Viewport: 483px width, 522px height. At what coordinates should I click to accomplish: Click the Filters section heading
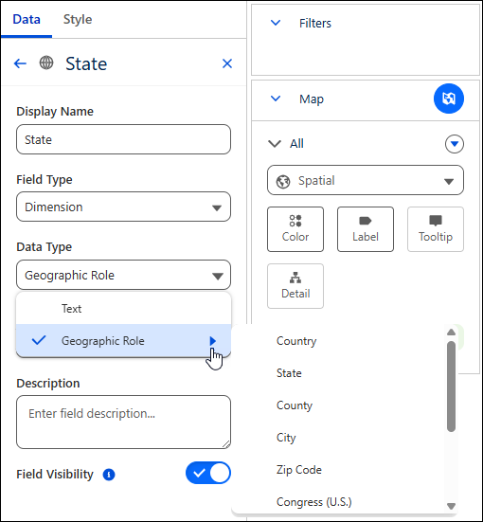coord(315,24)
